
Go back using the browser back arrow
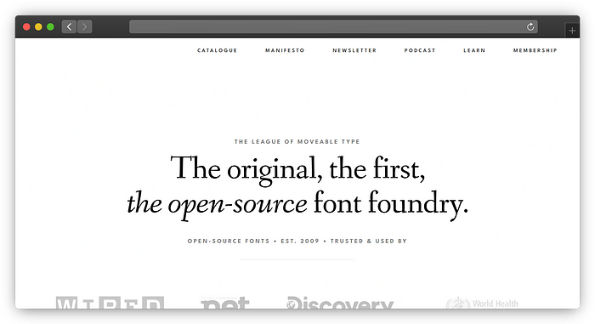69,26
